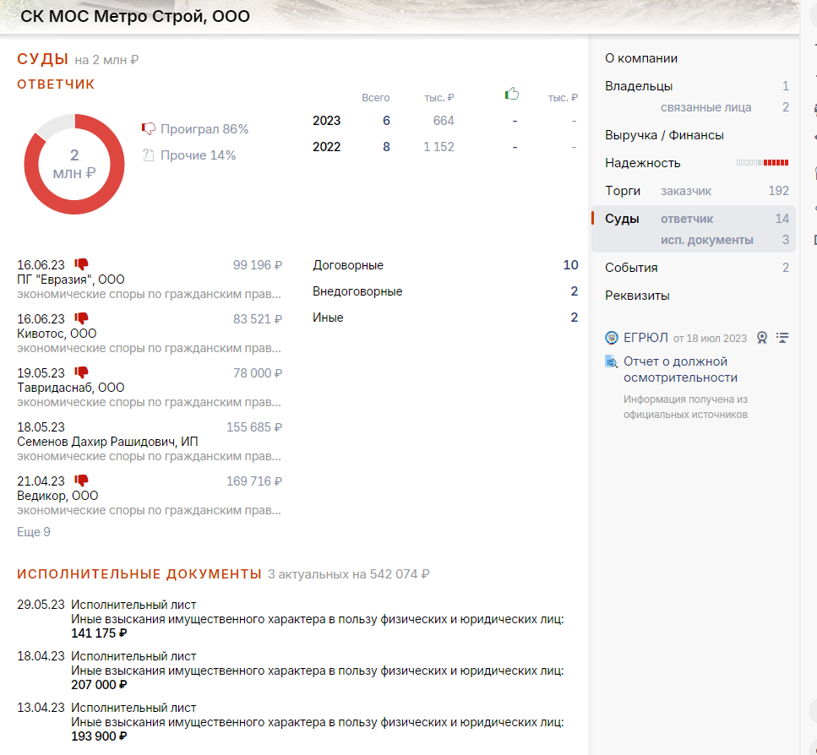This screenshot has height=755, width=817.
Task: Open Отчет о должной осмотрительности link
Action: click(x=680, y=369)
